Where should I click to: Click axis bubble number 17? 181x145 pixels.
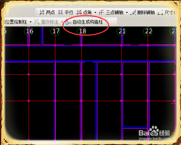(x=55, y=31)
